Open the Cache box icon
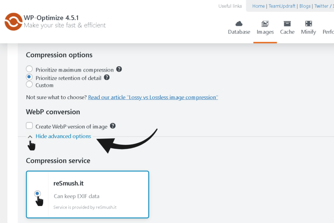This screenshot has height=223, width=334. pyautogui.click(x=287, y=24)
